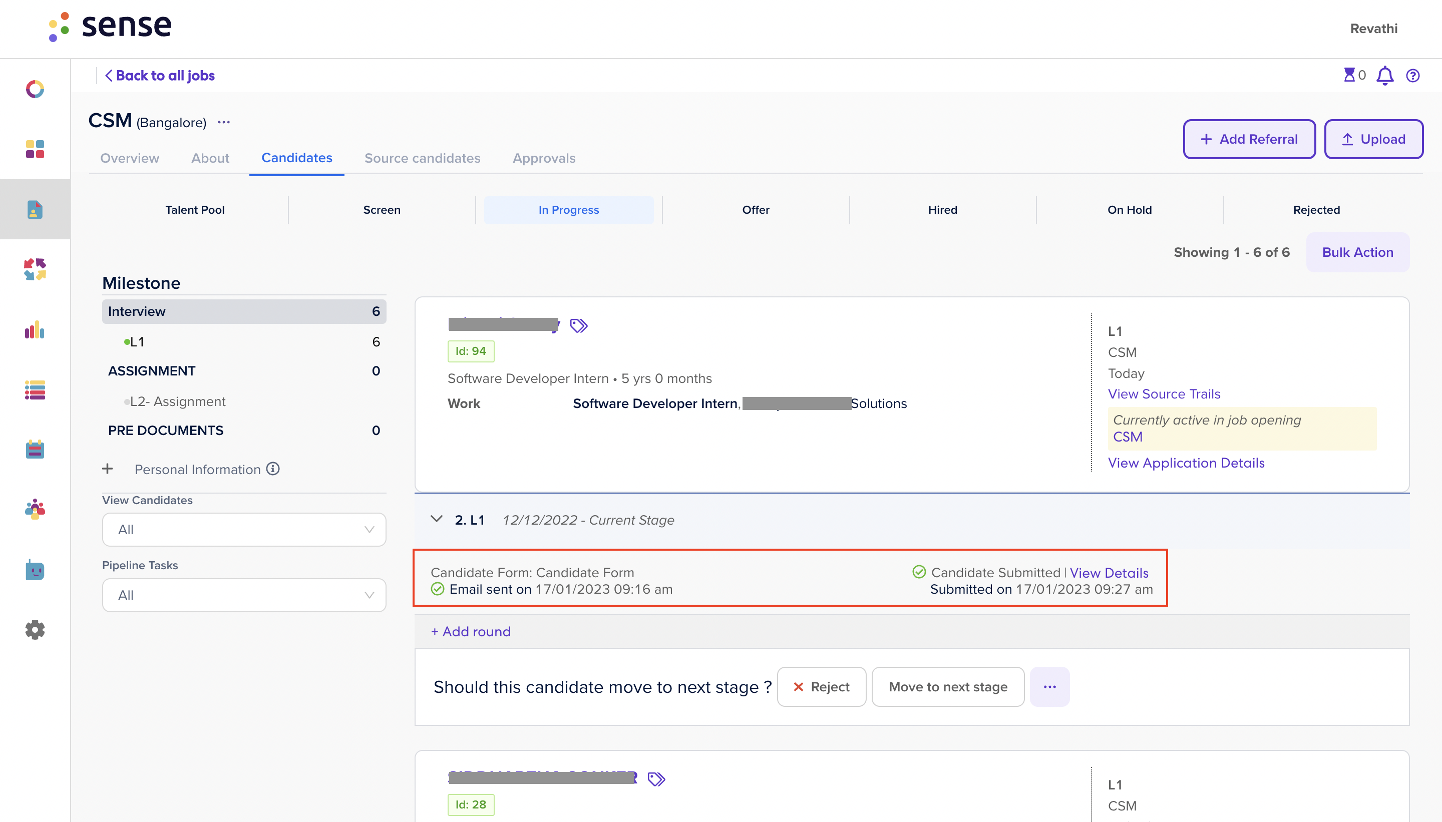Open the settings gear sidebar icon

coord(35,630)
